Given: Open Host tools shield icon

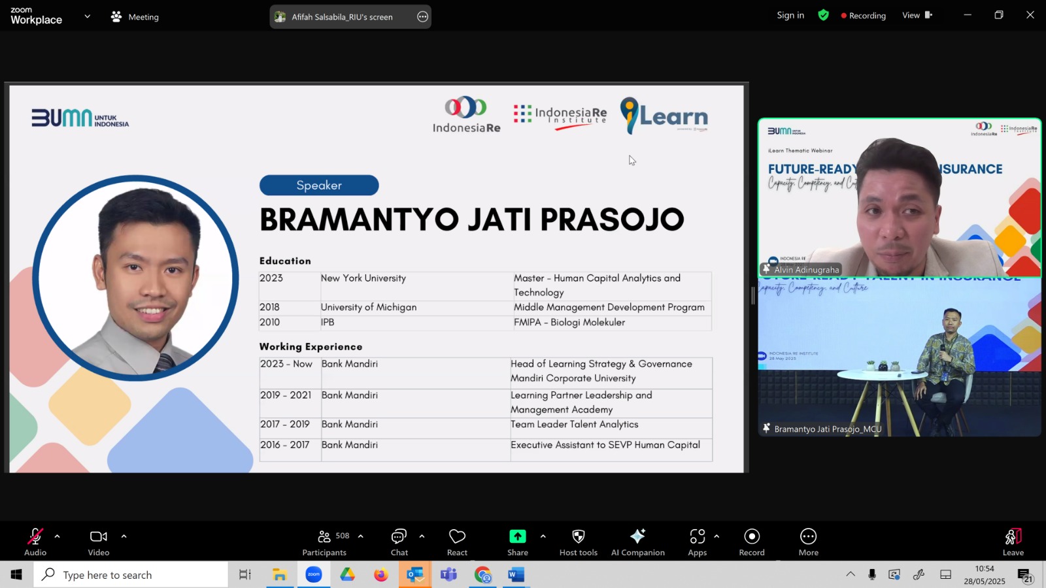Looking at the screenshot, I should click(x=578, y=536).
